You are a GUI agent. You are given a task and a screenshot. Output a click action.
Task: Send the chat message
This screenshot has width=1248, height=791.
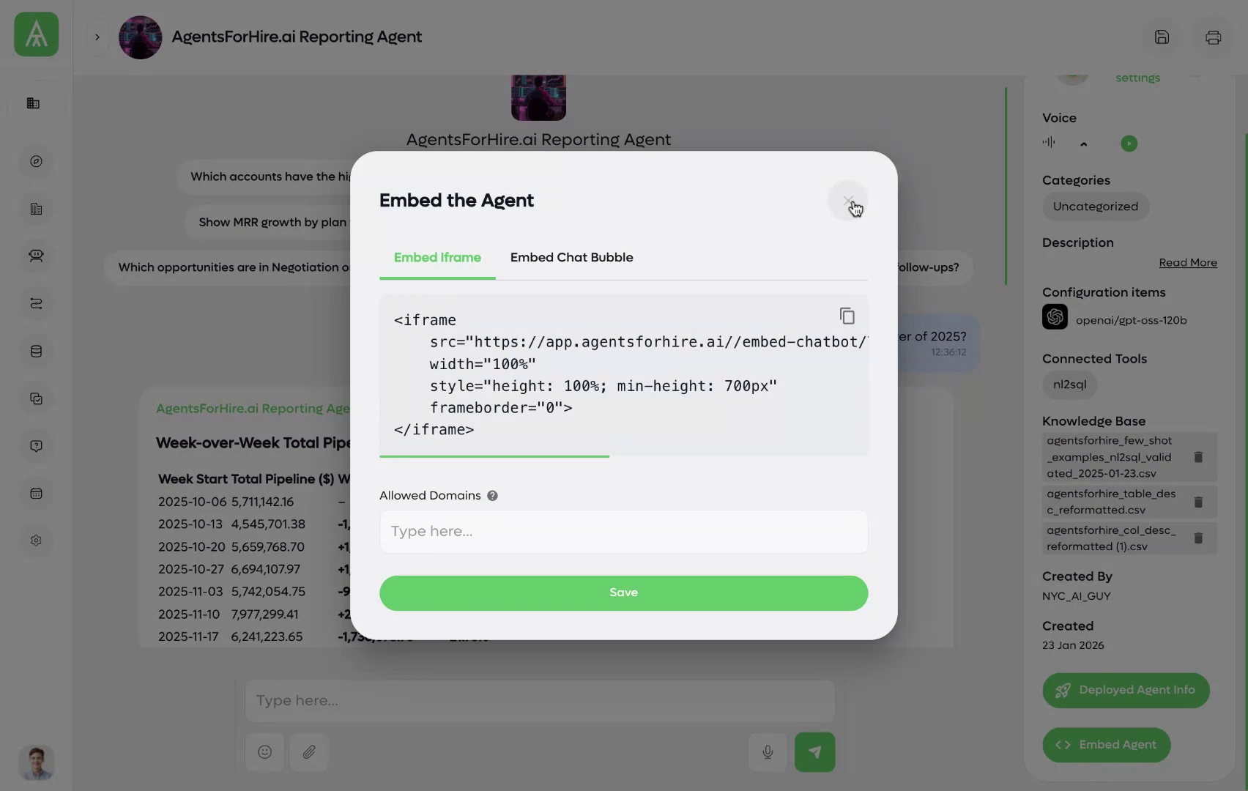tap(814, 752)
